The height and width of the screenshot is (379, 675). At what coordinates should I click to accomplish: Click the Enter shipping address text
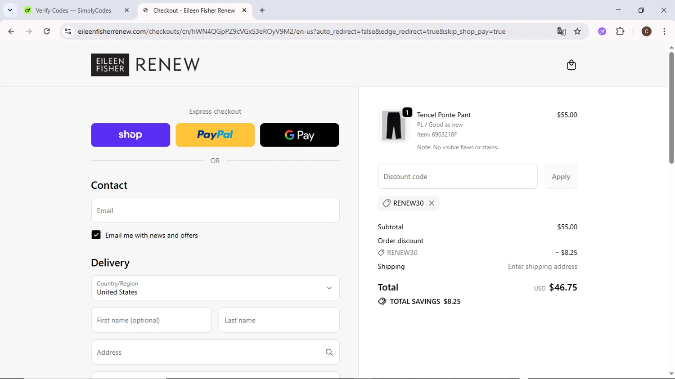point(542,267)
